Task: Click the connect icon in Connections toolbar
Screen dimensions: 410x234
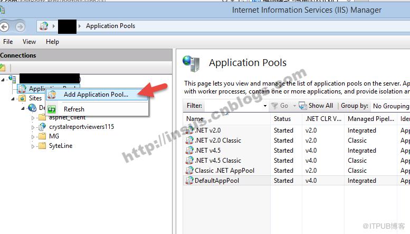Action: pyautogui.click(x=3, y=68)
